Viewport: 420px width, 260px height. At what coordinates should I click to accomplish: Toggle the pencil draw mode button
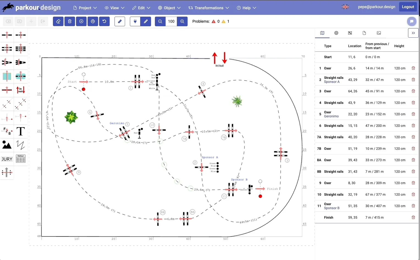pos(146,21)
